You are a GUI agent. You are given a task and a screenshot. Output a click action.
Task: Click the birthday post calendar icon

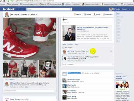(x=64, y=74)
